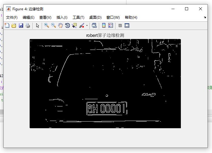Image resolution: width=212 pixels, height=153 pixels.
Task: Choose the Brush/Select Data tool
Action: (x=82, y=25)
